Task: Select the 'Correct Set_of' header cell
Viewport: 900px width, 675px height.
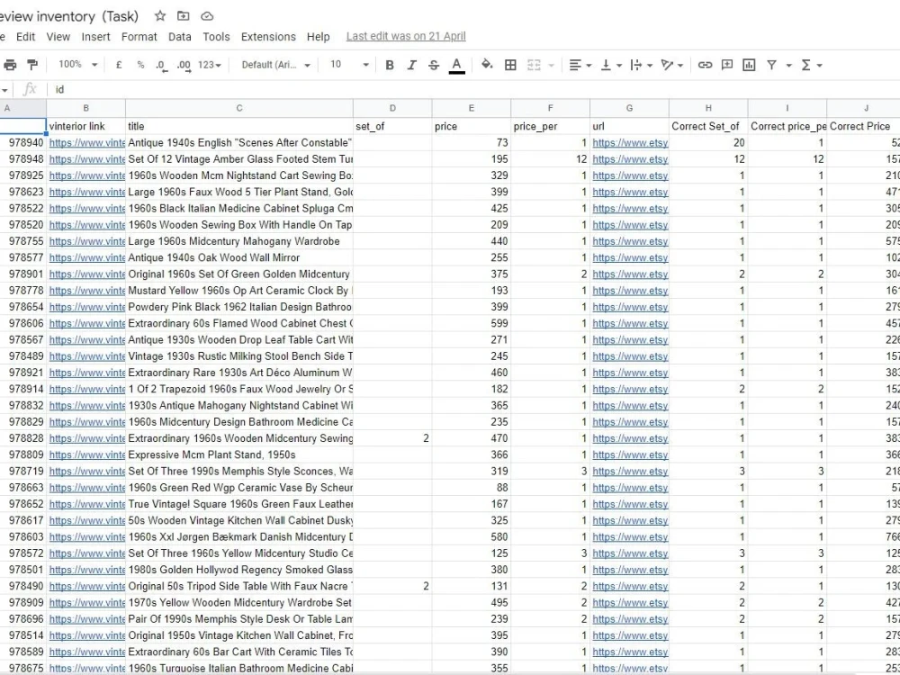Action: click(x=708, y=126)
